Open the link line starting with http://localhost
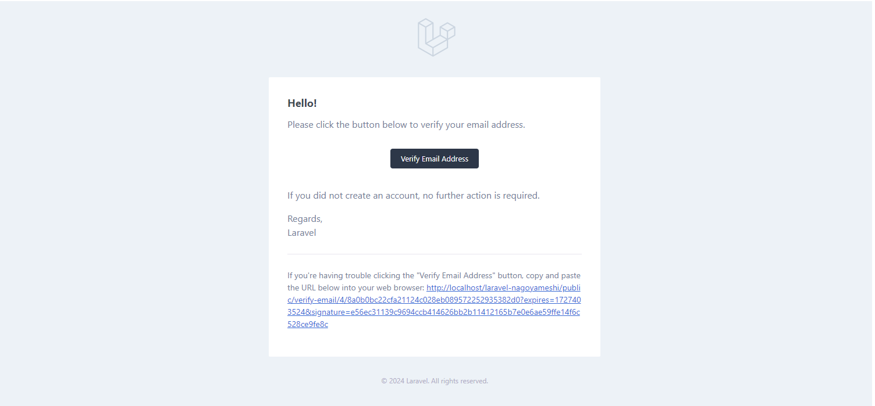The width and height of the screenshot is (875, 406). [x=503, y=288]
